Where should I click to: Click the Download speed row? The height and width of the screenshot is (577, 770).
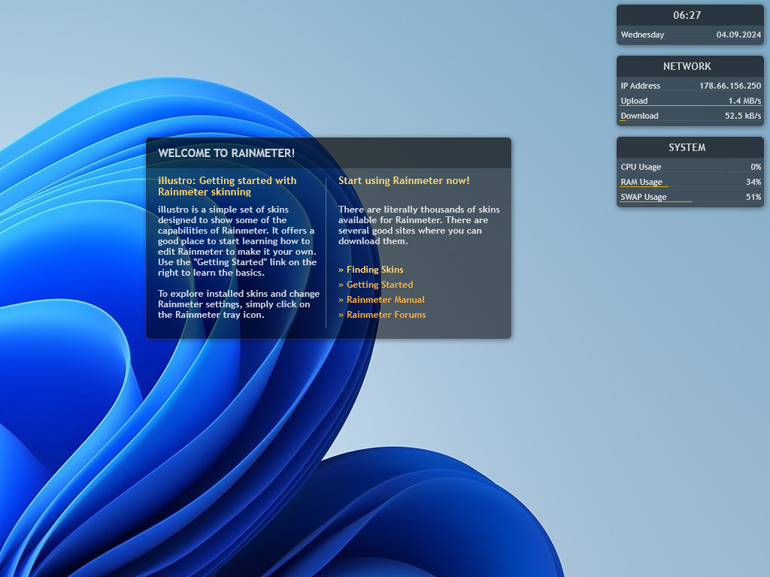[690, 116]
